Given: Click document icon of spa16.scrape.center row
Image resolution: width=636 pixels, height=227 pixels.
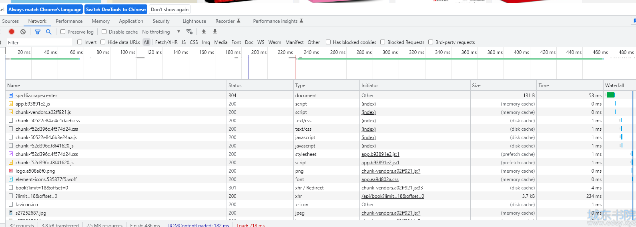Looking at the screenshot, I should click(x=11, y=95).
